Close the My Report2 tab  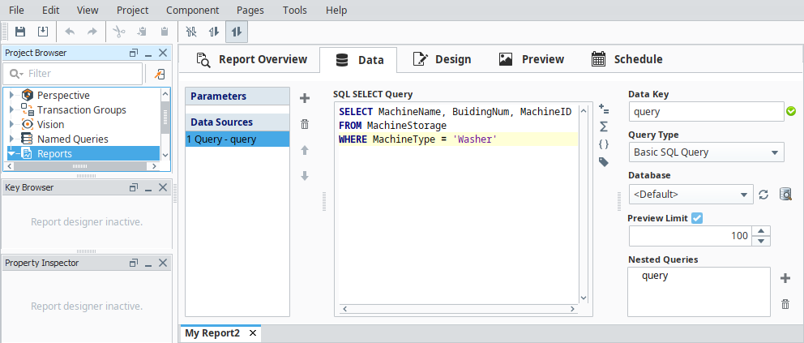click(252, 333)
